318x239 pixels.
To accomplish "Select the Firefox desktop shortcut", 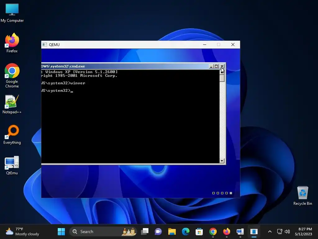I will (12, 43).
